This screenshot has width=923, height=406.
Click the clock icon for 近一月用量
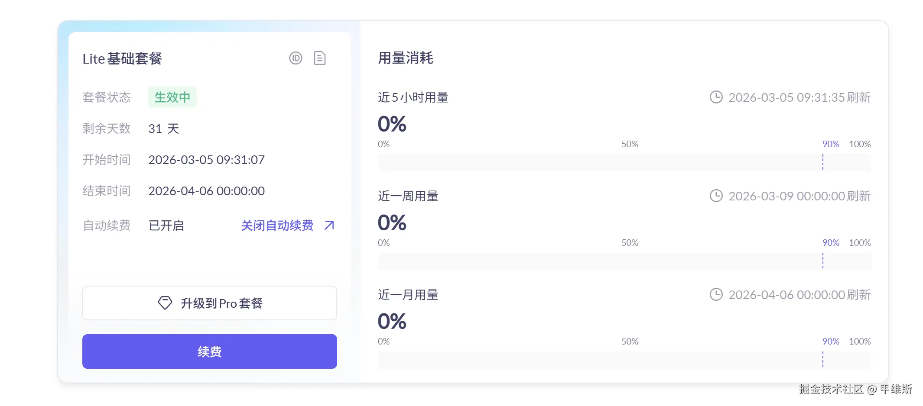click(x=716, y=294)
